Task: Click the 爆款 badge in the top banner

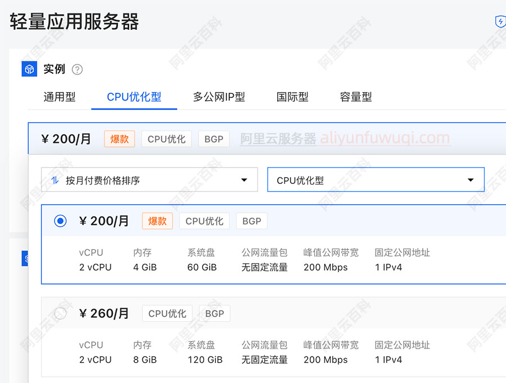Action: click(119, 139)
